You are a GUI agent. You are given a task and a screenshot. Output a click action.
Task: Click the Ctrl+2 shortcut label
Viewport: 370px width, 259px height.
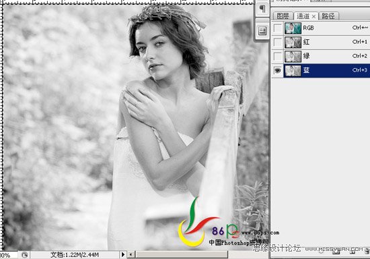click(360, 56)
